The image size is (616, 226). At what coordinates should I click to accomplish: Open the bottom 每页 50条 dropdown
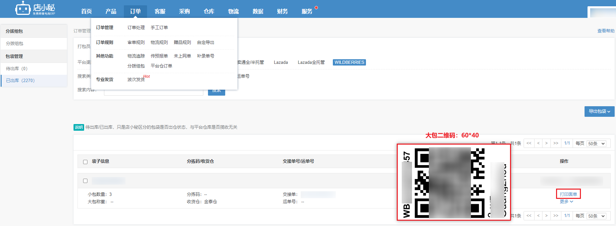click(x=596, y=216)
